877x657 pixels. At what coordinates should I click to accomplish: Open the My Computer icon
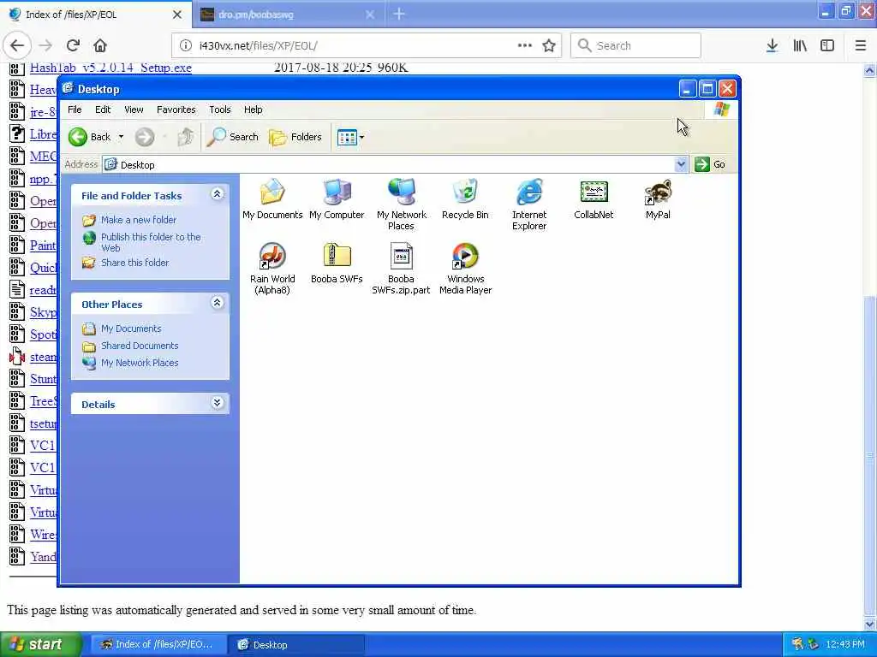(337, 199)
